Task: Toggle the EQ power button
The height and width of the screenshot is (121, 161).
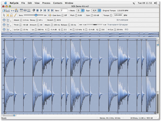Action: coord(4,30)
